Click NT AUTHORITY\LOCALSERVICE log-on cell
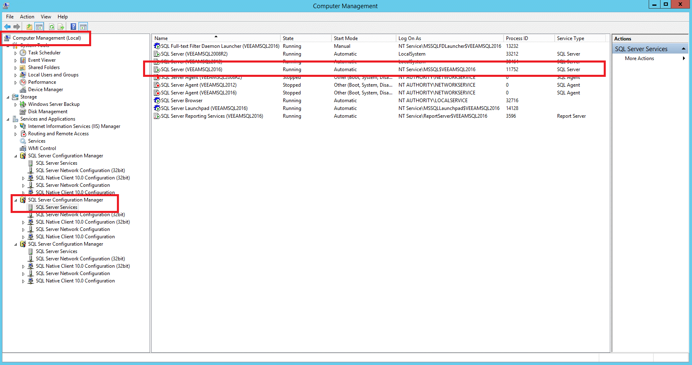This screenshot has width=692, height=365. tap(433, 101)
